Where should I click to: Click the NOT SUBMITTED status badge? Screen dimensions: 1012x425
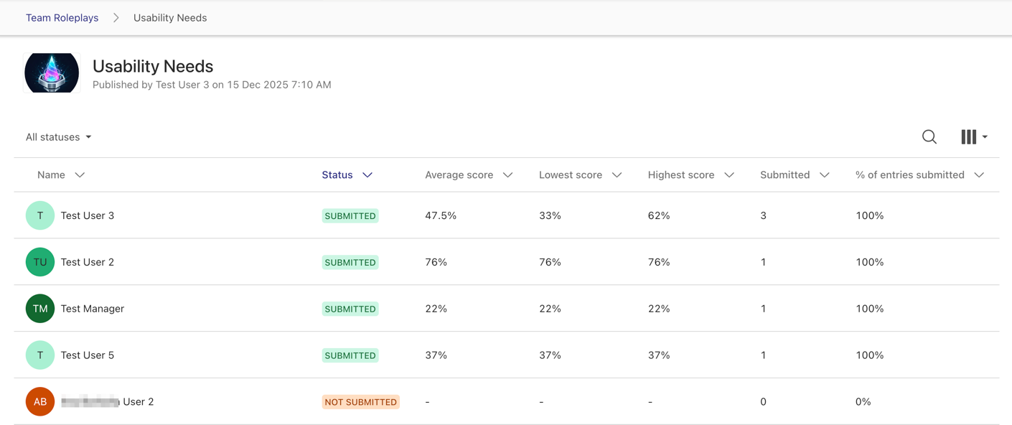point(360,402)
